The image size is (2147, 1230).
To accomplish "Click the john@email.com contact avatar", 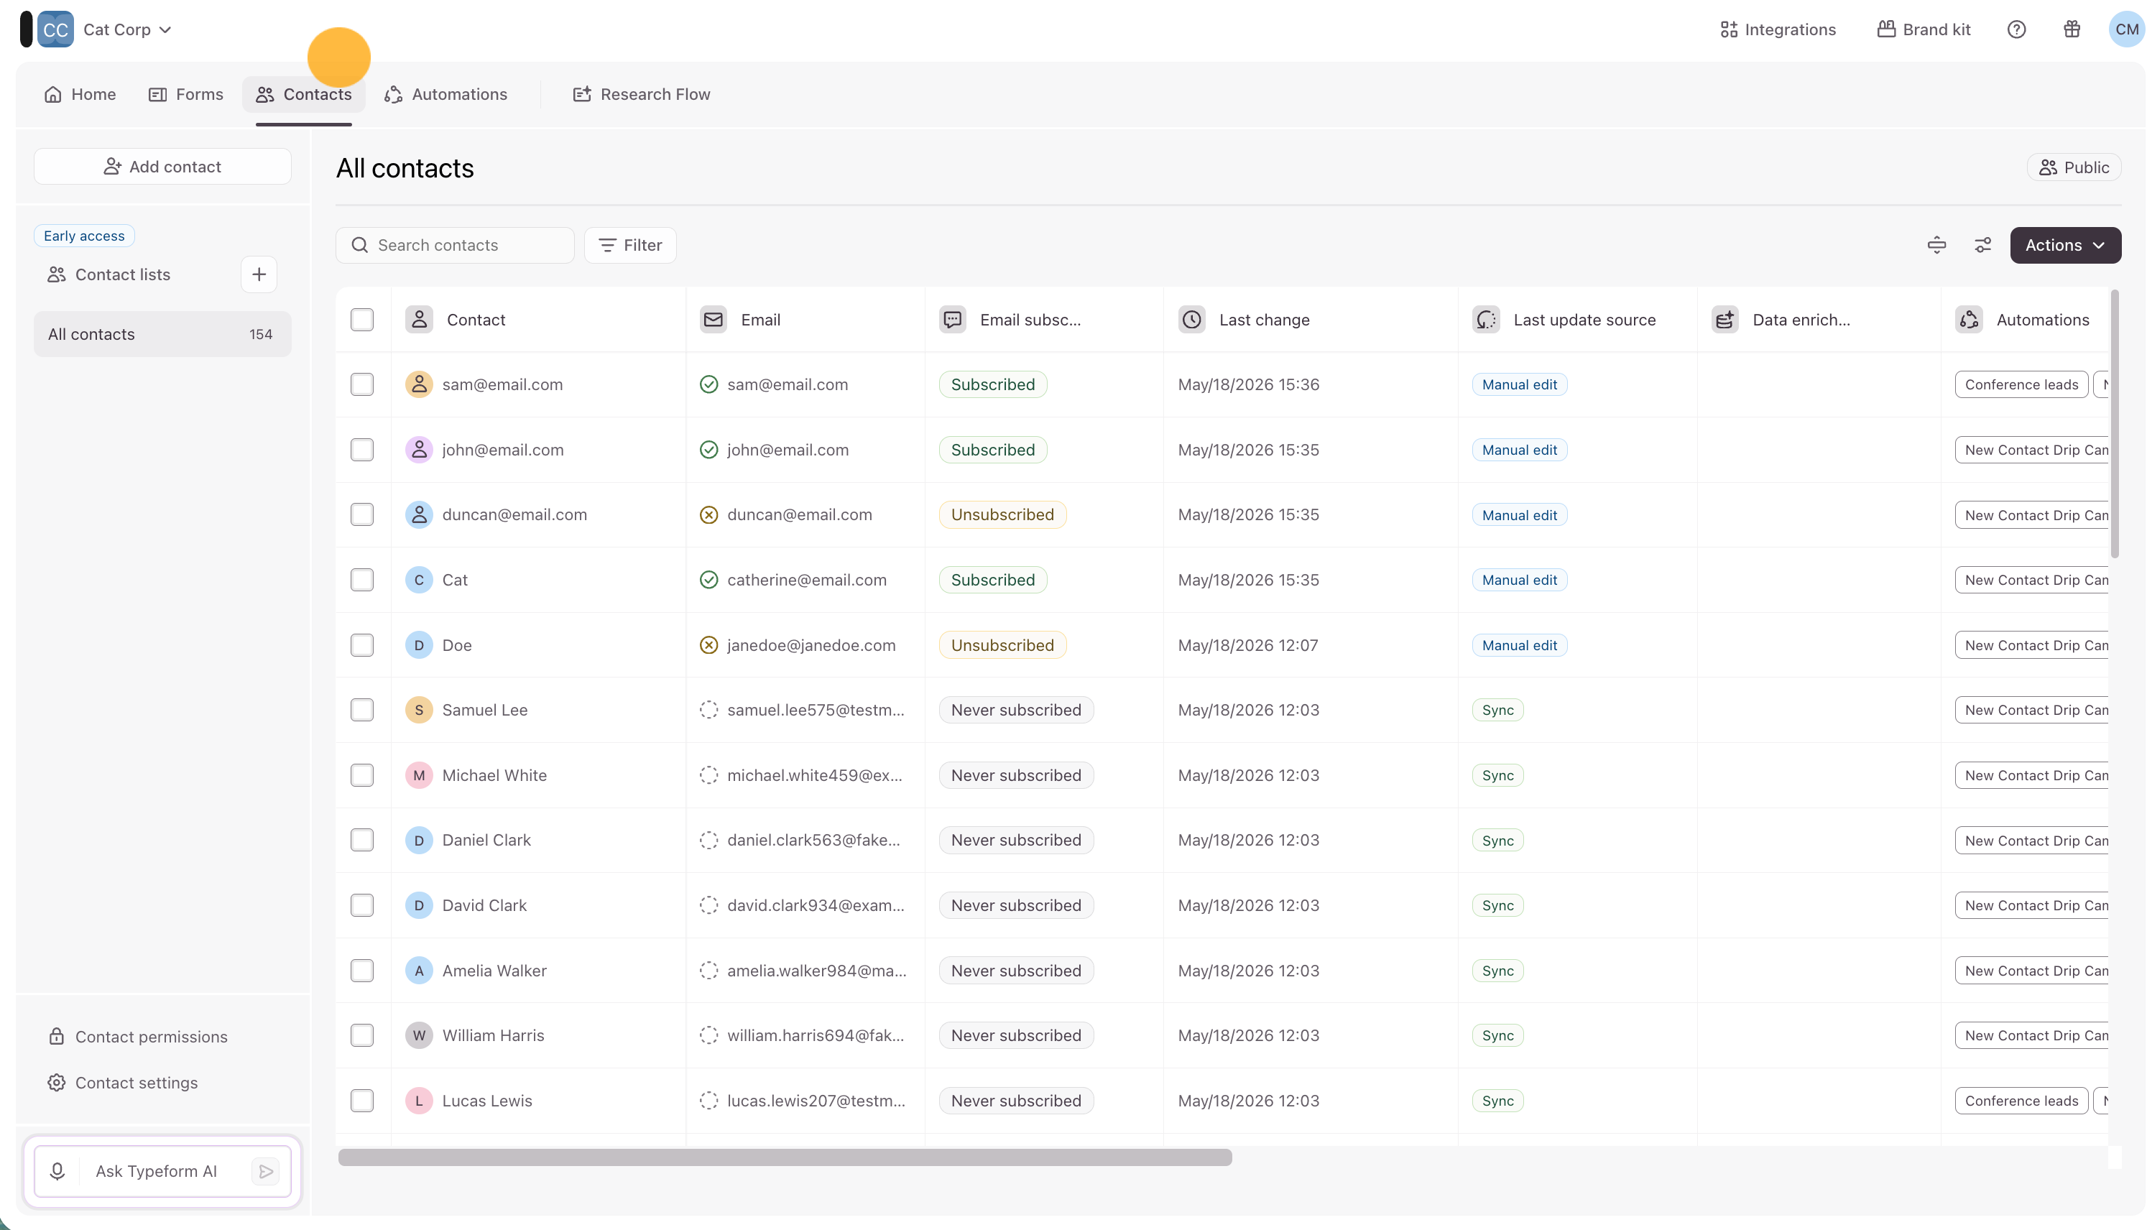I will (419, 450).
